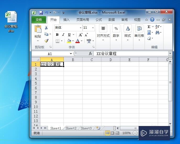Expand the formula bar chevron
180x144 pixels.
coord(170,53)
